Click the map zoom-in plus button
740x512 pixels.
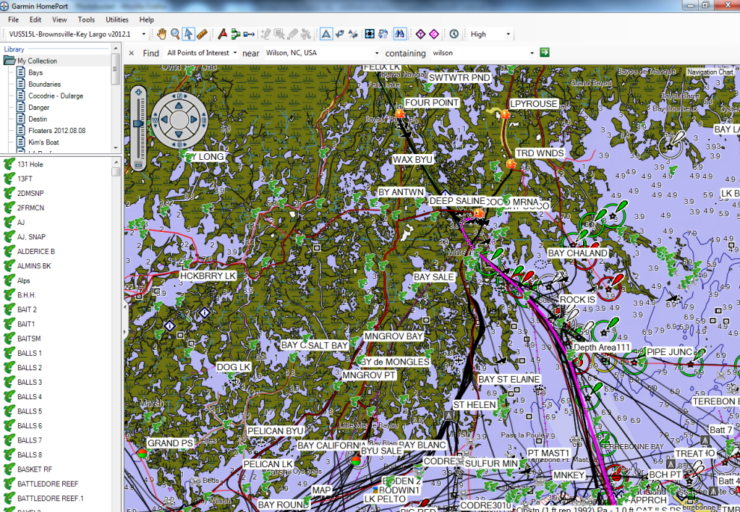tap(138, 93)
